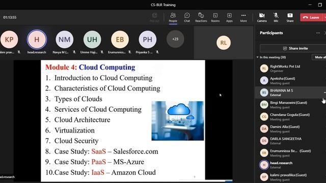Click the PaaS MS-Azure case study
This screenshot has width=326, height=183.
point(95,162)
